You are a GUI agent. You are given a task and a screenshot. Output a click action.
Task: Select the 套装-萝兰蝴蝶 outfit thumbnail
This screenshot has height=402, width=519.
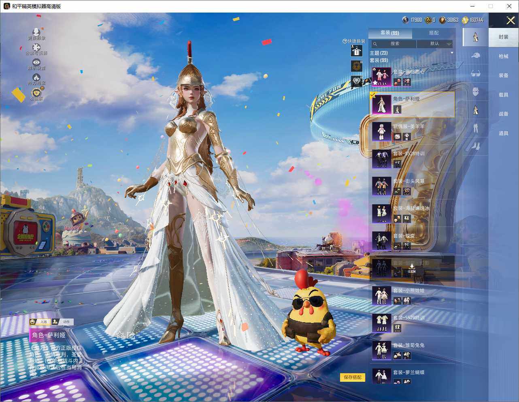coord(382,376)
